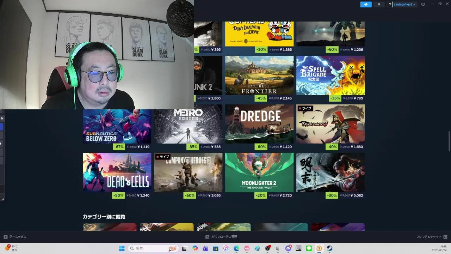Click the カテゴリー別に閲覧 heading
The image size is (451, 254).
pos(104,217)
